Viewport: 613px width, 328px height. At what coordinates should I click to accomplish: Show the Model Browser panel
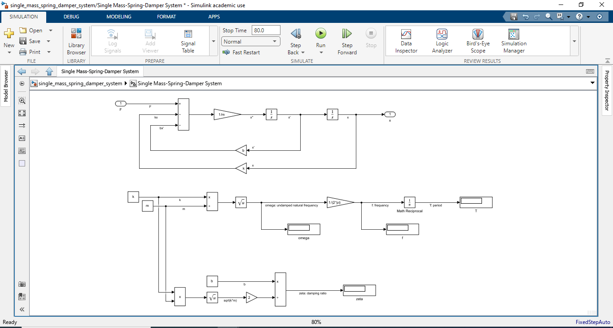pos(6,83)
